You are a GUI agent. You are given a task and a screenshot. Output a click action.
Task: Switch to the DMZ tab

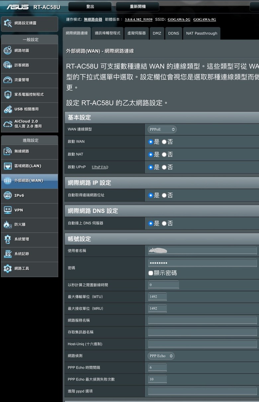pyautogui.click(x=157, y=33)
